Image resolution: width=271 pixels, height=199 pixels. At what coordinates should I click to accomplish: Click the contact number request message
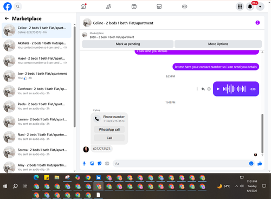pyautogui.click(x=216, y=67)
